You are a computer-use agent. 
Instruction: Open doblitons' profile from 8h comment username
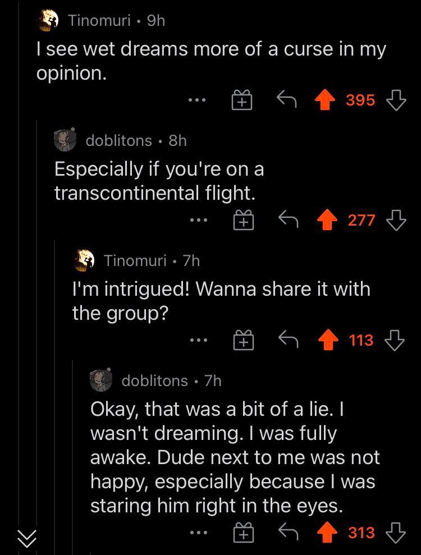[118, 140]
